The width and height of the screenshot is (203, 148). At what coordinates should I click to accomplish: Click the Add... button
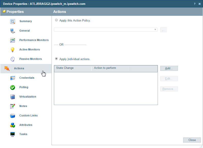point(169,68)
